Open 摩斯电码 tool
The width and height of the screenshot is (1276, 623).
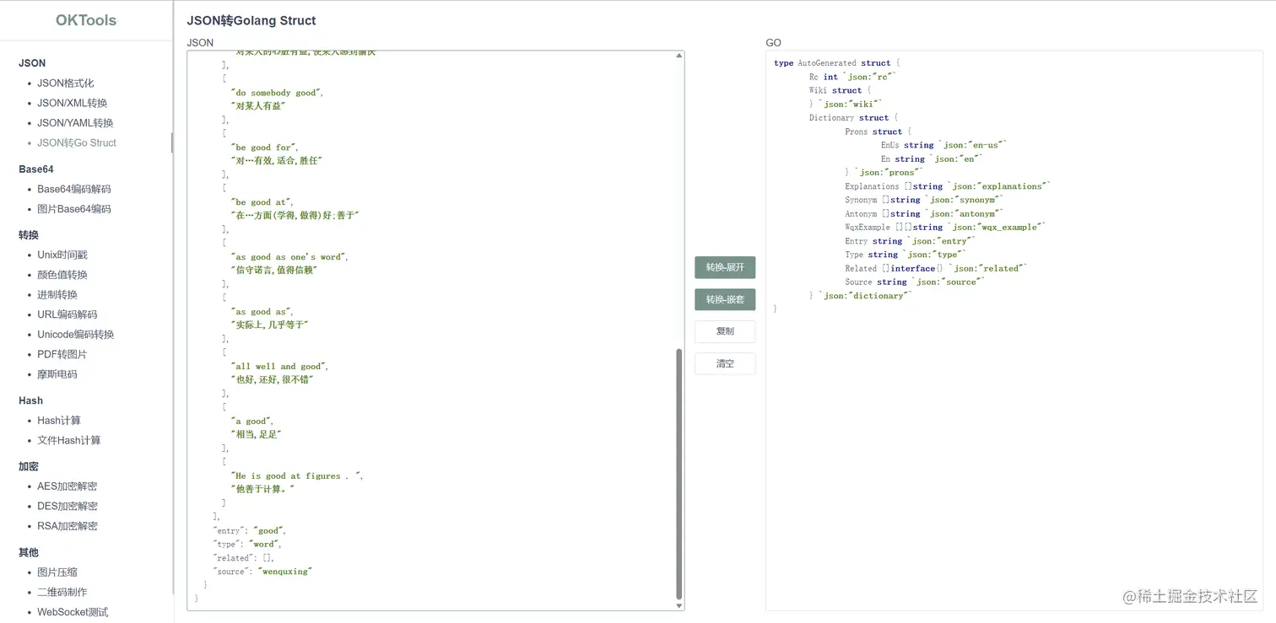pos(57,374)
